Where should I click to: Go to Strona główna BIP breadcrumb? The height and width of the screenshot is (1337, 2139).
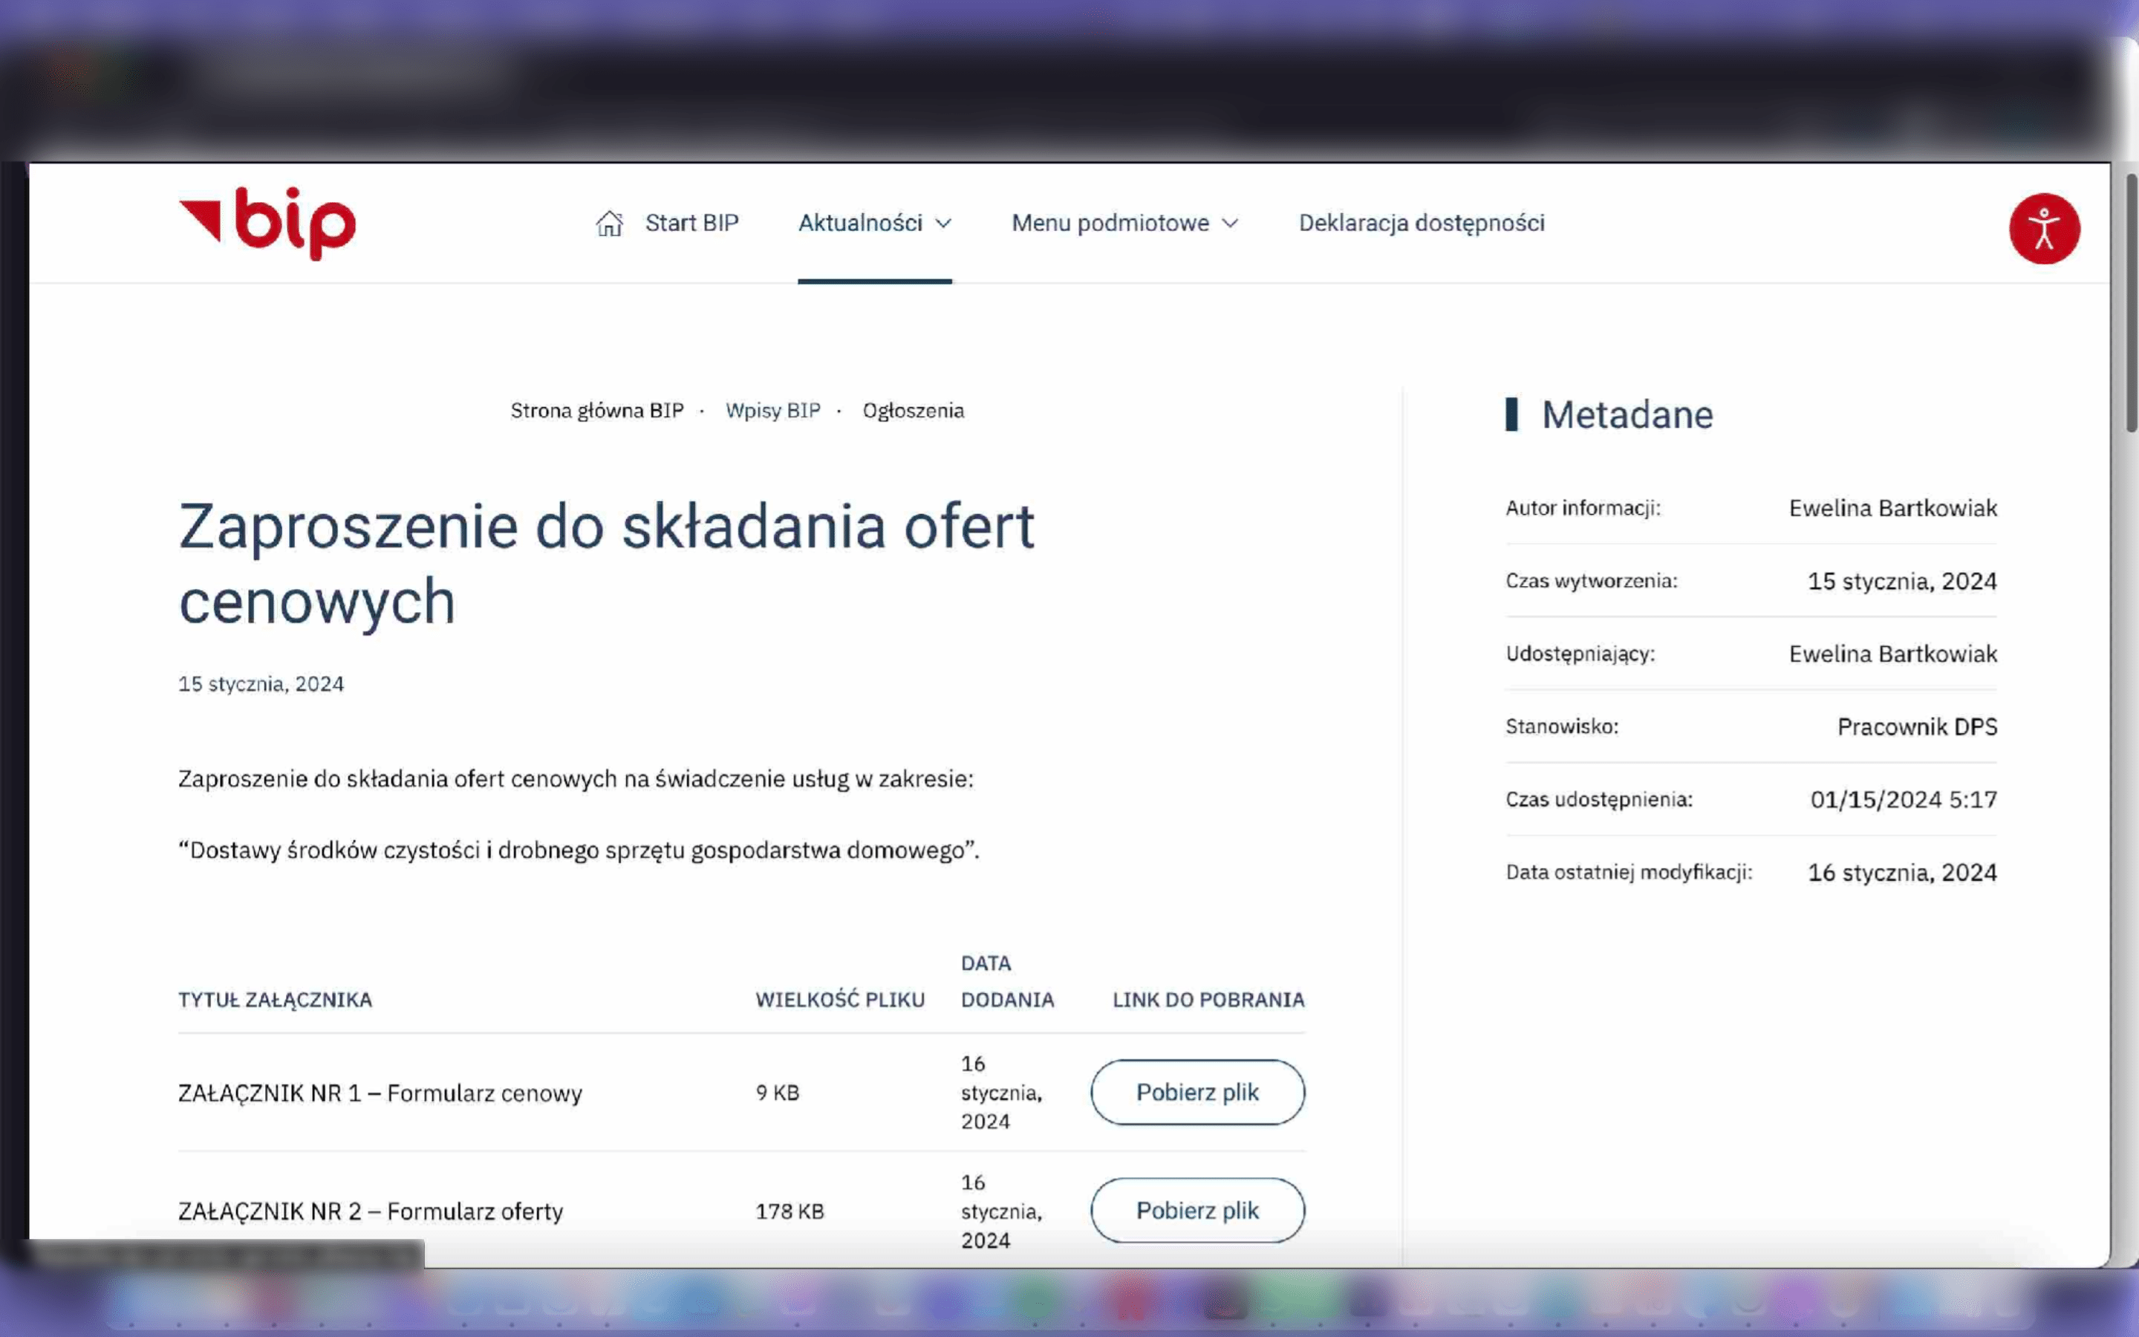point(596,410)
